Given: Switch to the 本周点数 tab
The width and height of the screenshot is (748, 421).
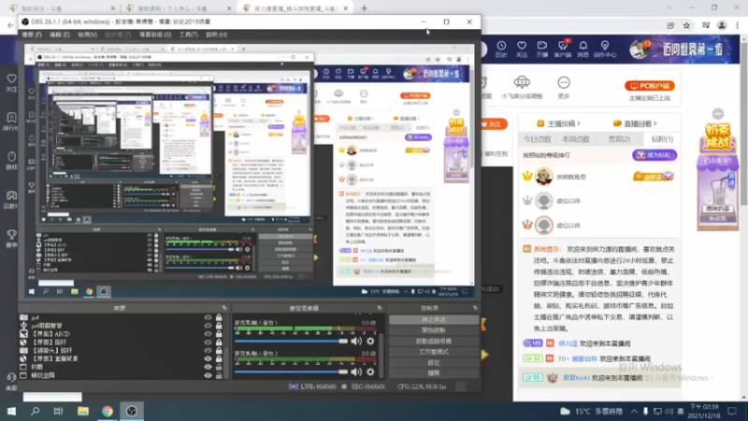Looking at the screenshot, I should coord(576,139).
